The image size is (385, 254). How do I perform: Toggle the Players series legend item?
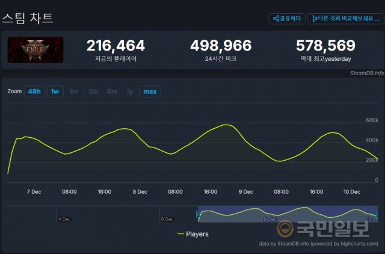[x=193, y=234]
